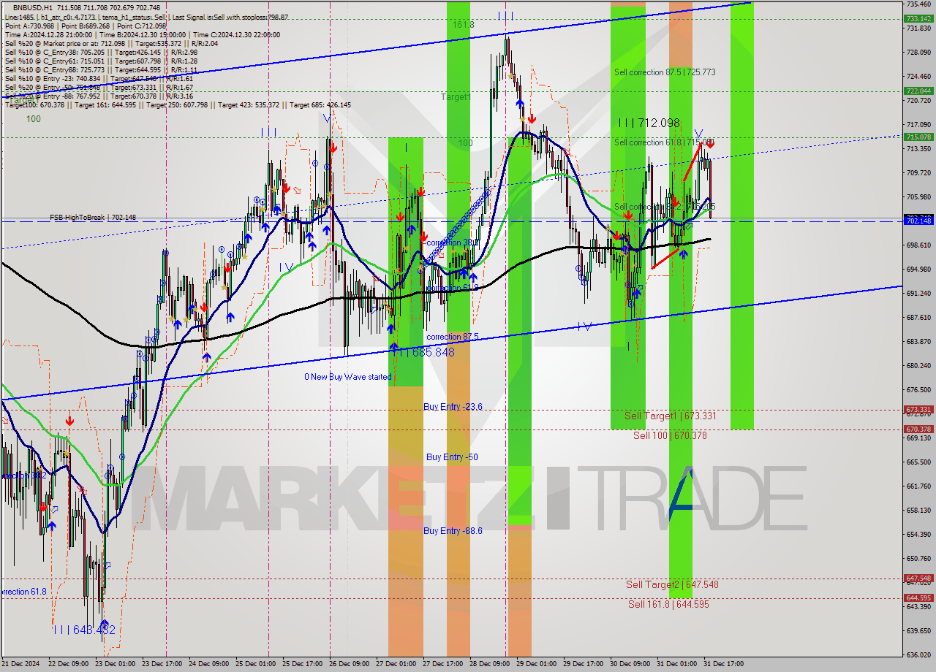Click the 'Sell 161.8 | 644.595' label
This screenshot has height=672, width=936.
[x=668, y=604]
